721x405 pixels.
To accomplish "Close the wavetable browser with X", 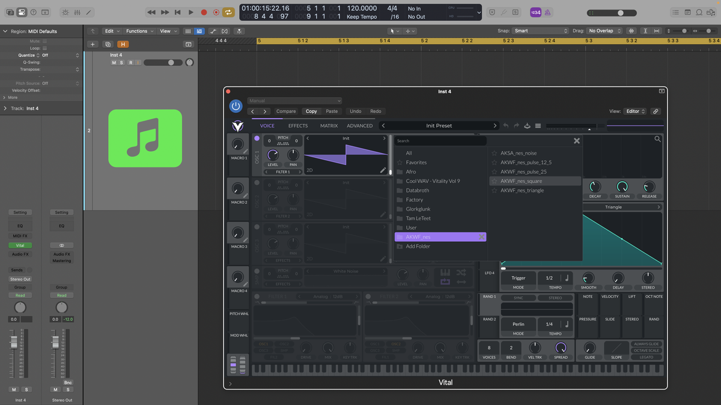I will click(577, 141).
